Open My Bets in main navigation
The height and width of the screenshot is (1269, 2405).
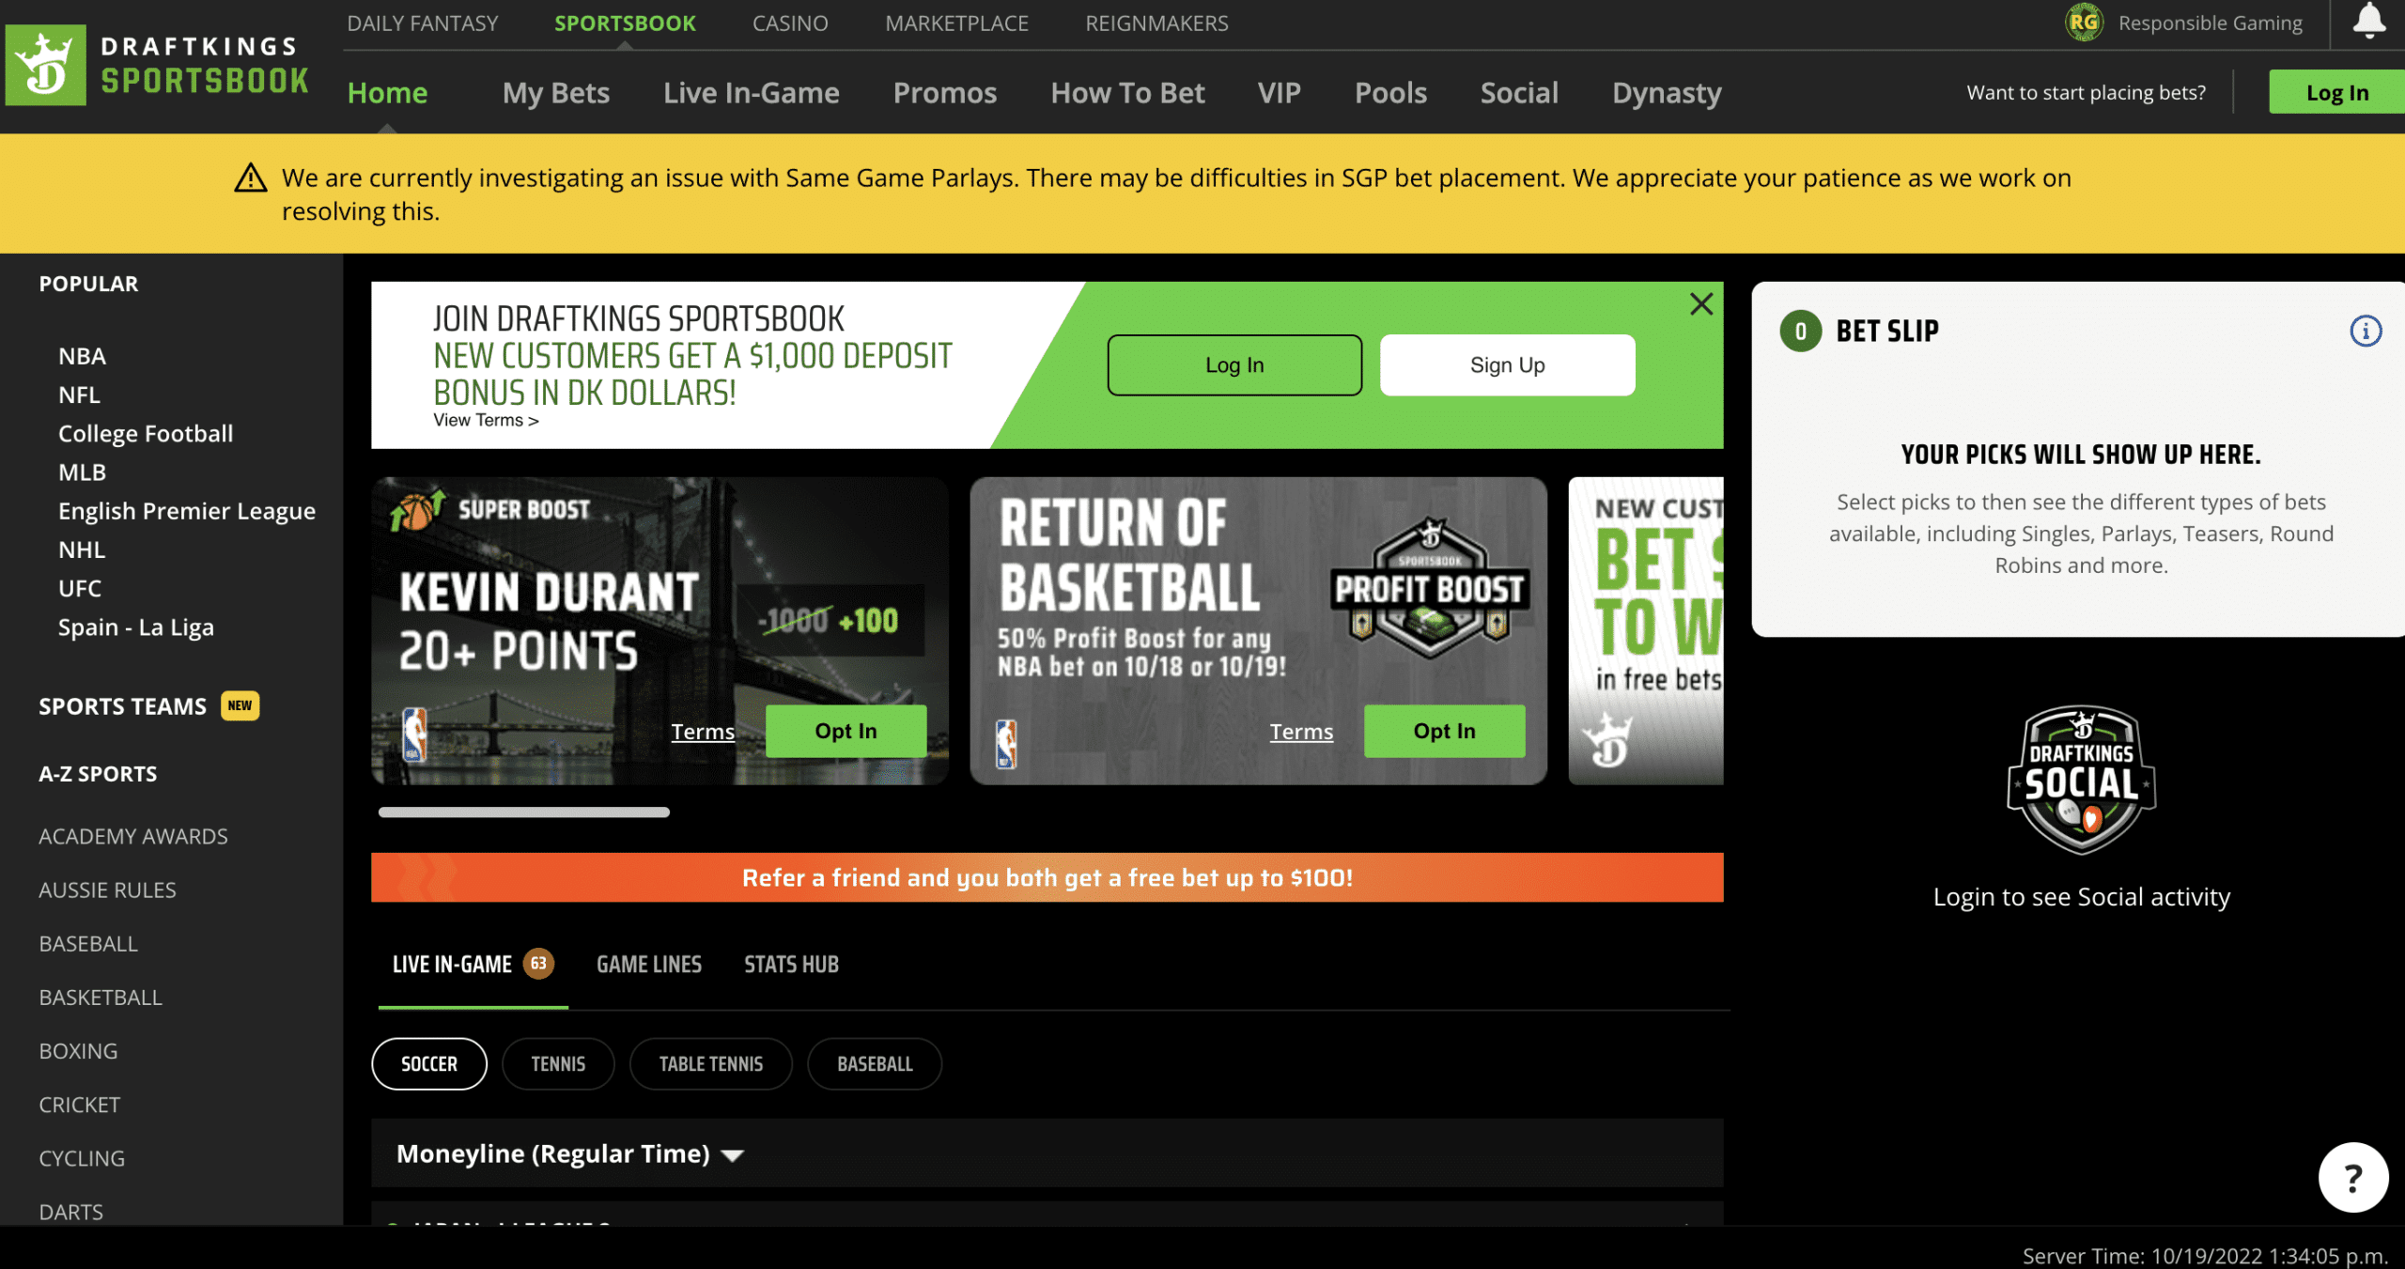(556, 92)
